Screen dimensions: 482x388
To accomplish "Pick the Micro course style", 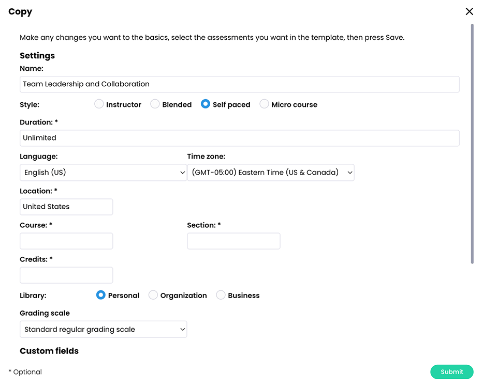I will pos(264,104).
